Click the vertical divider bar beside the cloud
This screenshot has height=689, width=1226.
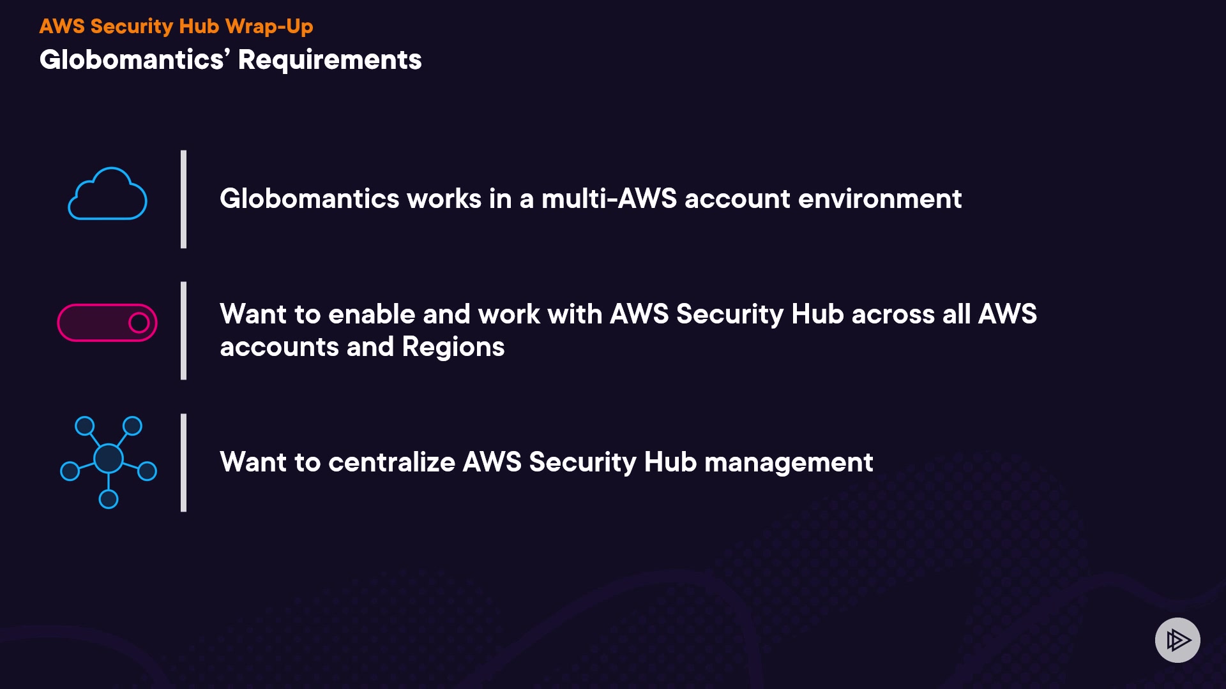point(184,199)
